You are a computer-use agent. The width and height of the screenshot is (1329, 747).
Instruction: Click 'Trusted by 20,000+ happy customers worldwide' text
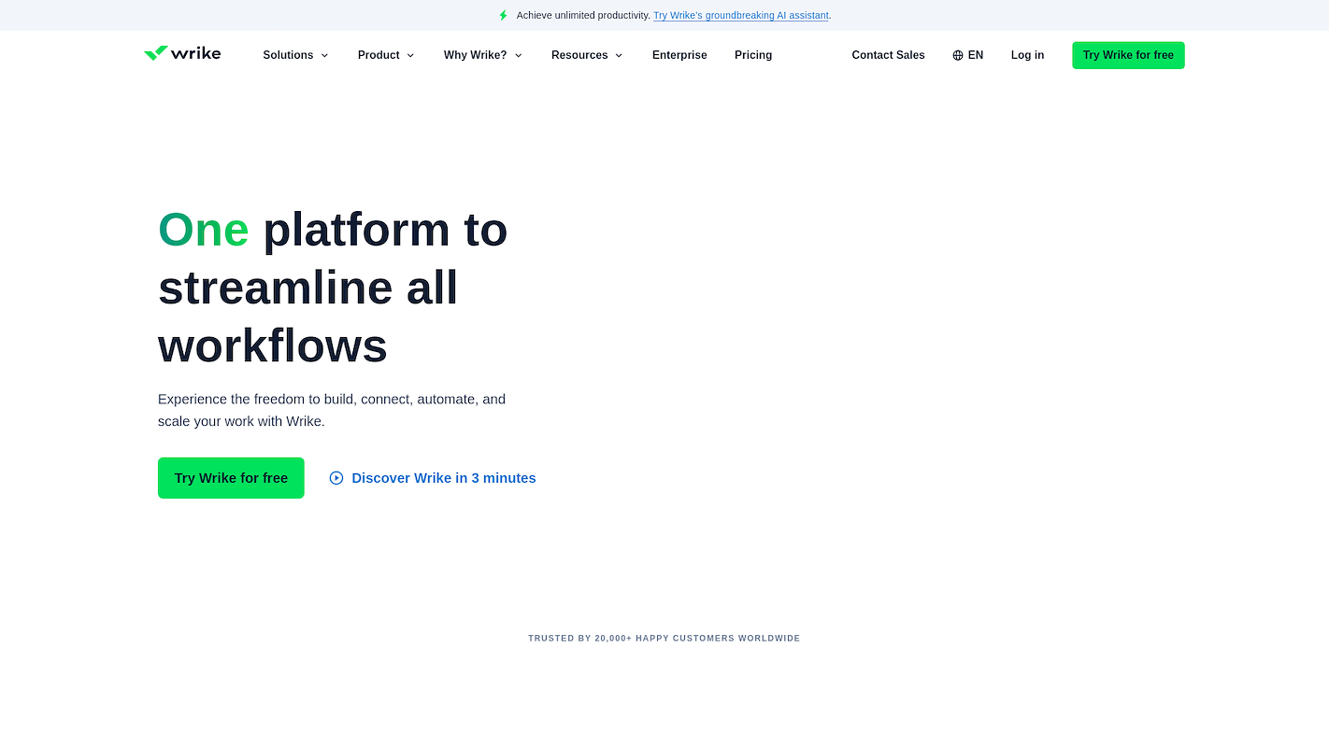664,639
